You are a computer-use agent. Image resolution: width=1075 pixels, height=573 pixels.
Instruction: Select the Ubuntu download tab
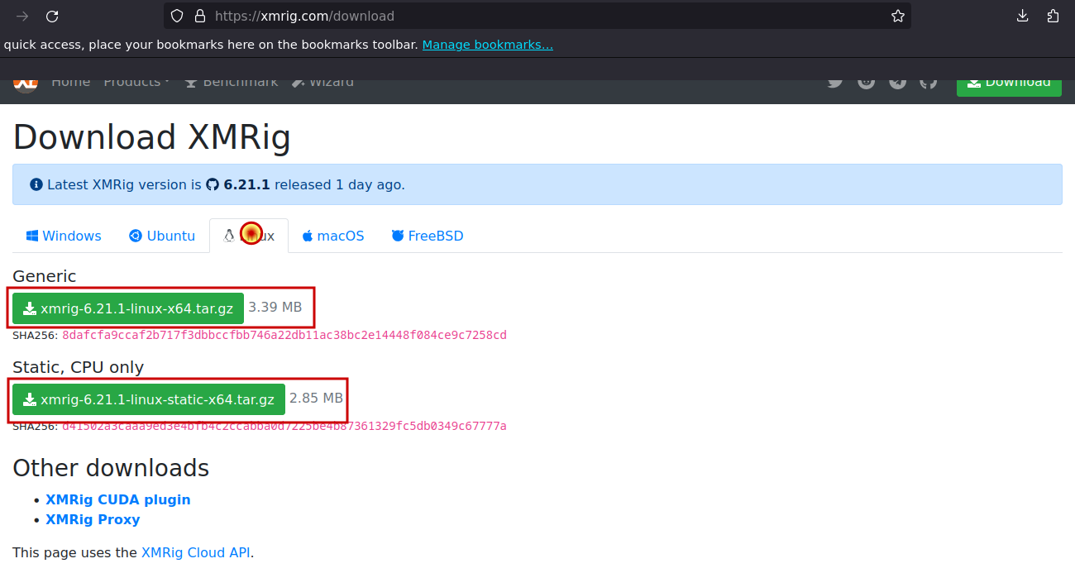tap(161, 236)
